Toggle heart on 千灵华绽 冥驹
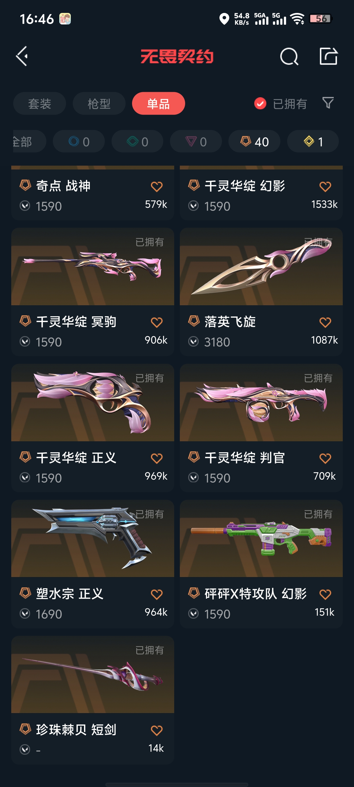The height and width of the screenshot is (787, 354). 157,322
